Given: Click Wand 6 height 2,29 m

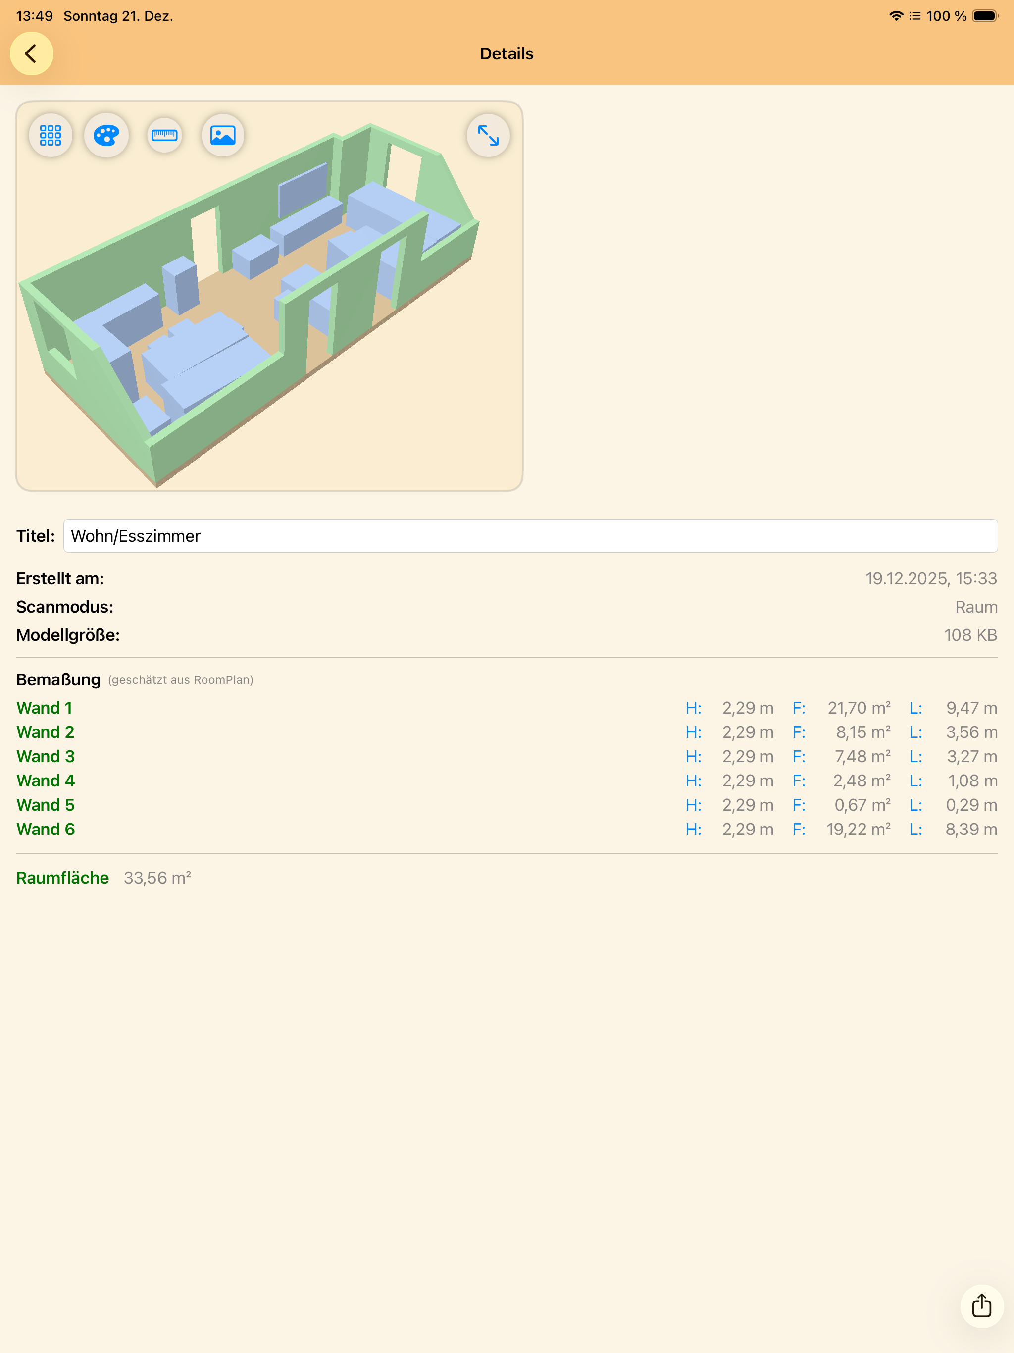Looking at the screenshot, I should [747, 830].
